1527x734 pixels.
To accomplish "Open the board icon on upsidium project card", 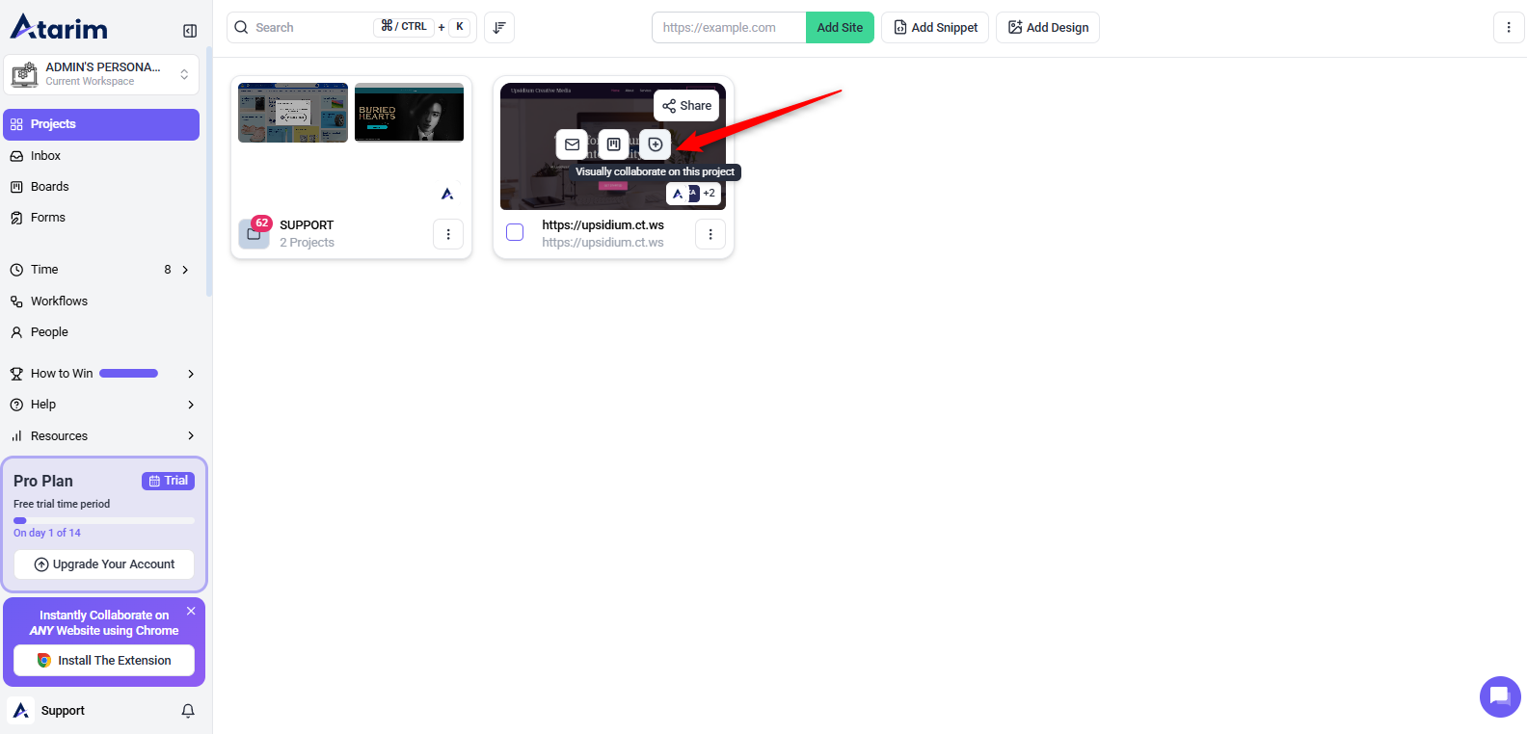I will coord(613,144).
